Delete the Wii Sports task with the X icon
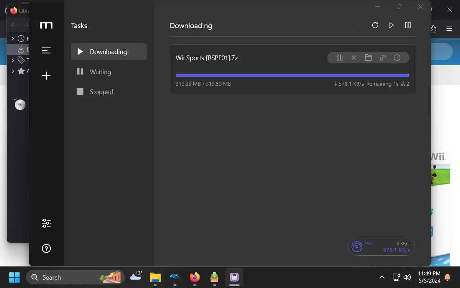460x288 pixels. [354, 58]
